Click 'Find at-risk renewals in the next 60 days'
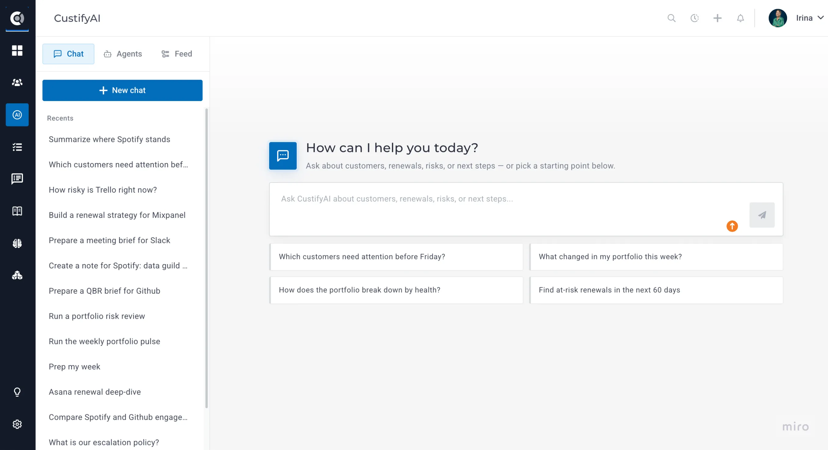Viewport: 828px width, 450px height. [x=656, y=290]
